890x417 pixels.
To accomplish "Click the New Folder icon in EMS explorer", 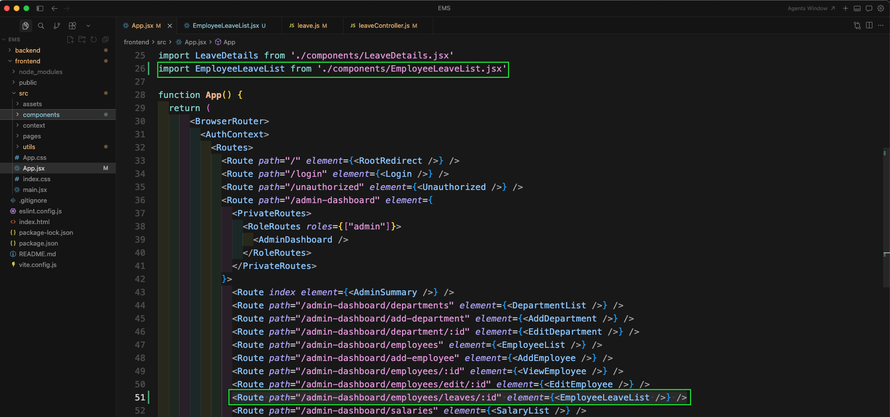I will point(82,39).
